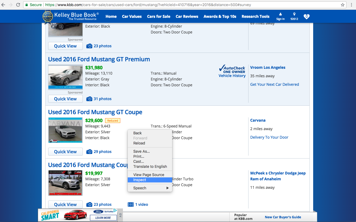Open the Car Values nav menu
This screenshot has width=356, height=222.
(132, 16)
